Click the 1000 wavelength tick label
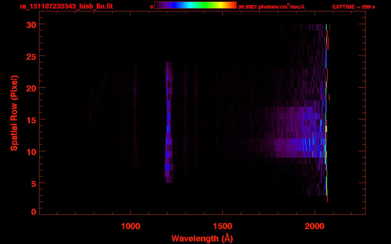Screen dimensions: 391x244 (x=131, y=226)
